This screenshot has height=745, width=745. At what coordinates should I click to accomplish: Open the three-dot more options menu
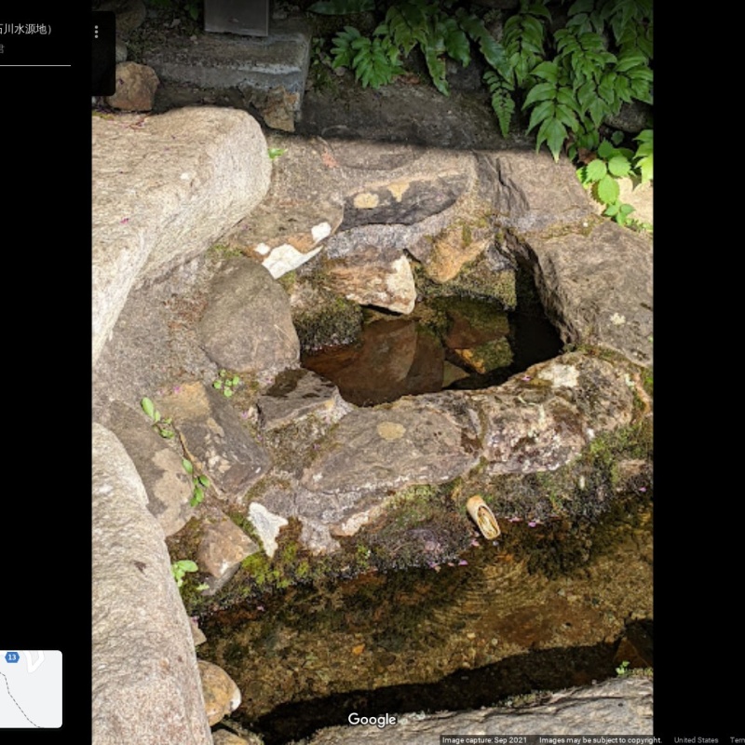(96, 32)
